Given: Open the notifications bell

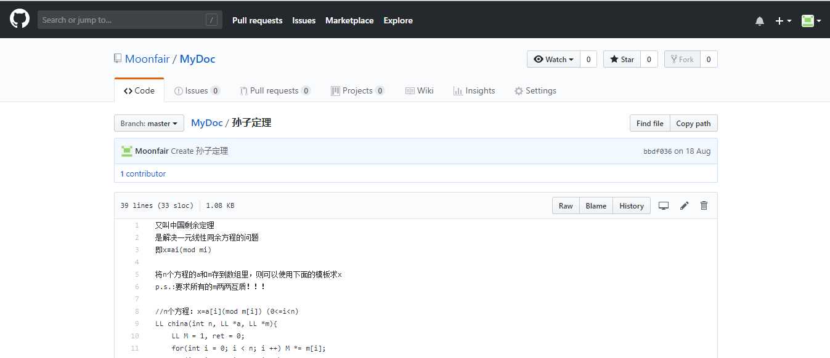Looking at the screenshot, I should pyautogui.click(x=760, y=20).
